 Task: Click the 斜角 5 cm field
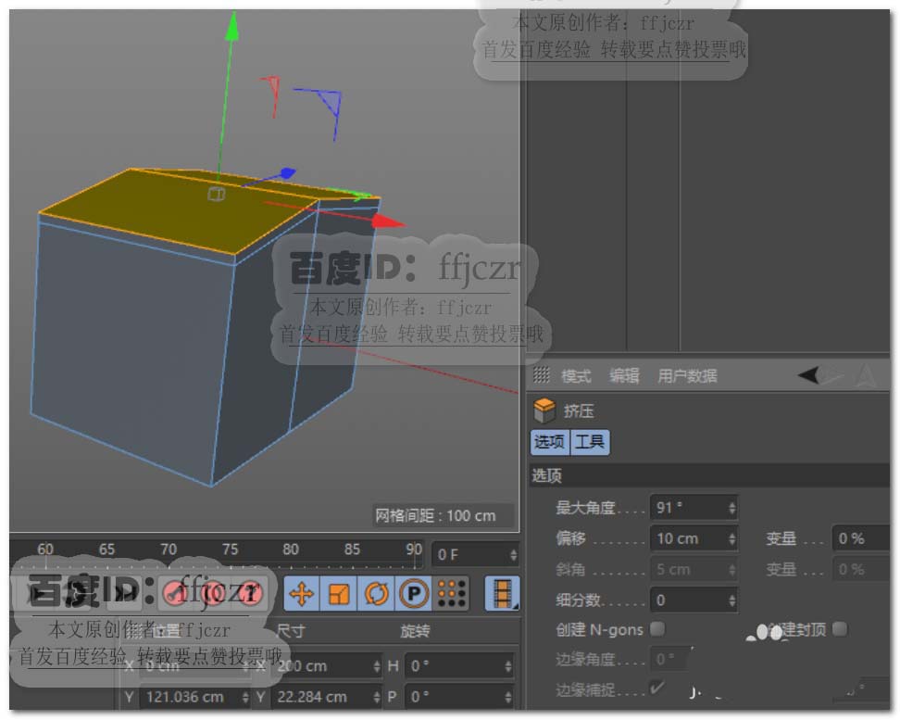[694, 570]
